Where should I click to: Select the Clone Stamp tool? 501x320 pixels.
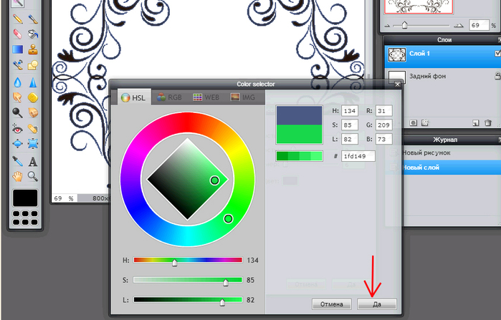coord(32,49)
